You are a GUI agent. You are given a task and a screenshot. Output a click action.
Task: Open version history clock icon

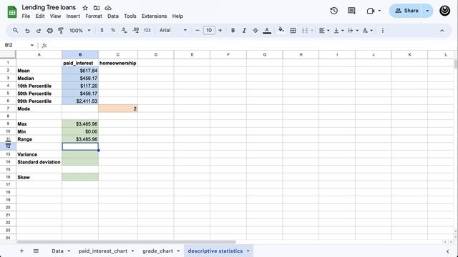click(x=334, y=11)
